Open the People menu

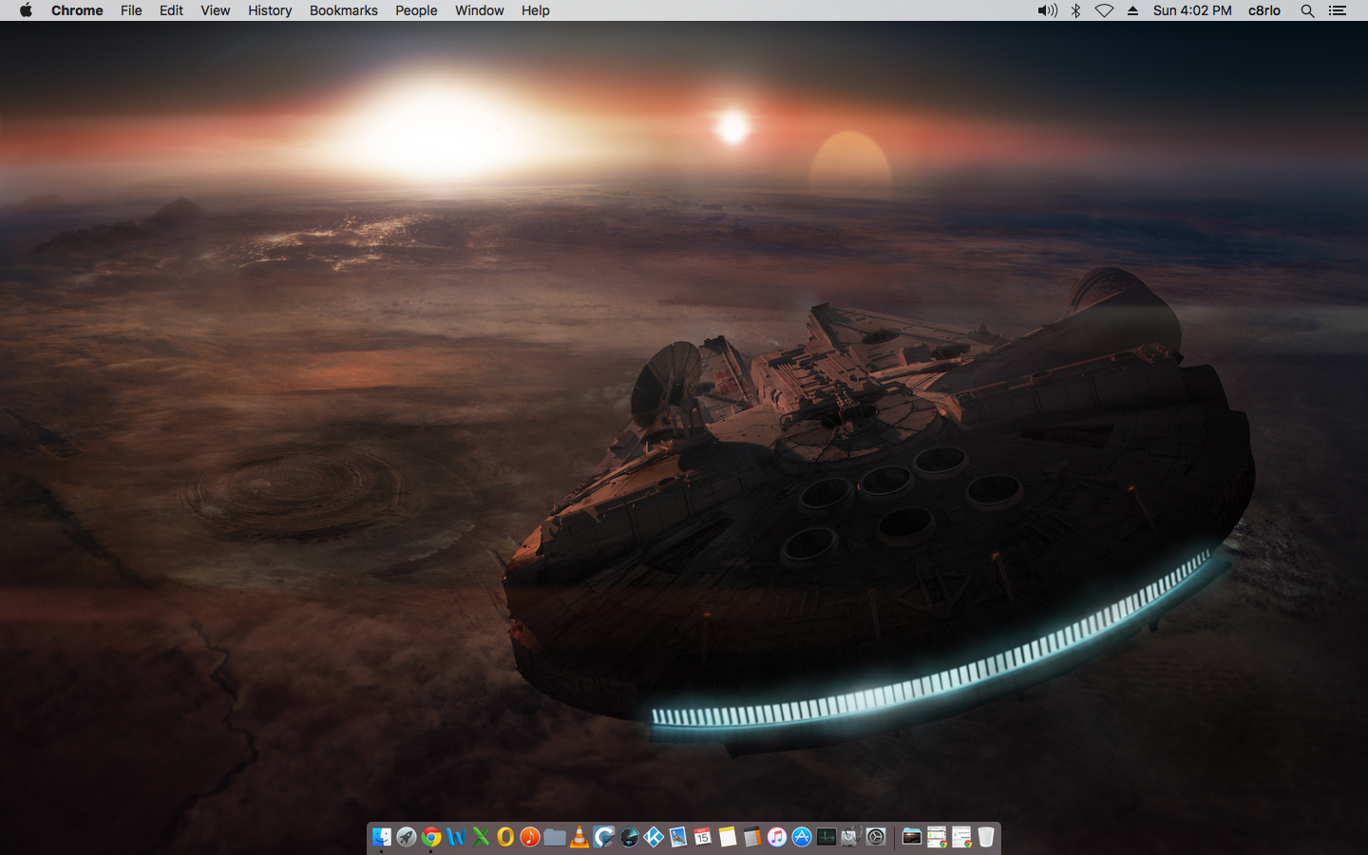click(x=416, y=10)
